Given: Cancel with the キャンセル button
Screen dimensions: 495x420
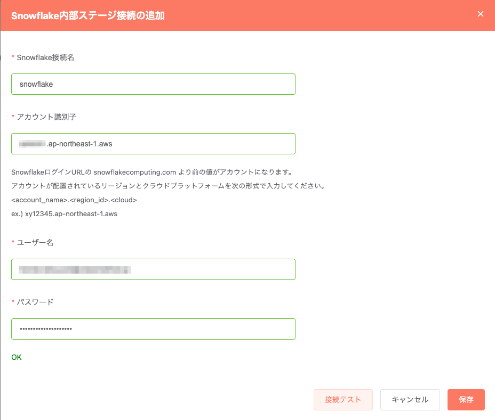Looking at the screenshot, I should (x=410, y=400).
